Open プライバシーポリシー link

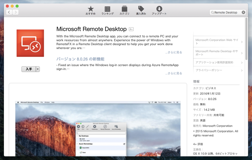(x=209, y=70)
